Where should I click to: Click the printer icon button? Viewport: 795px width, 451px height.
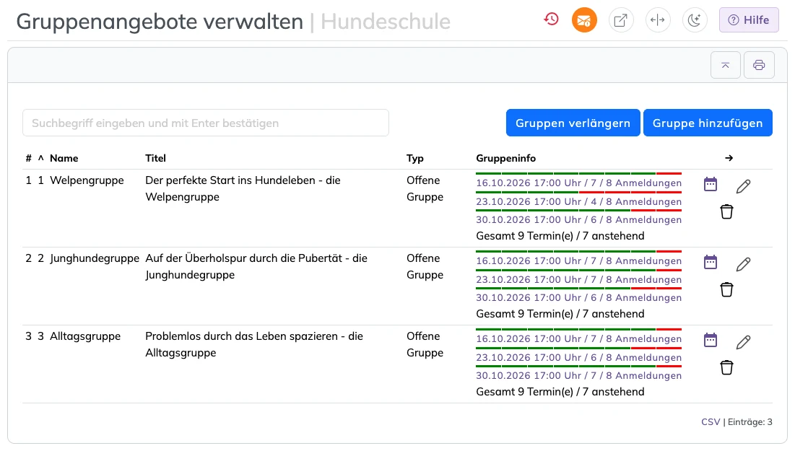click(x=759, y=65)
